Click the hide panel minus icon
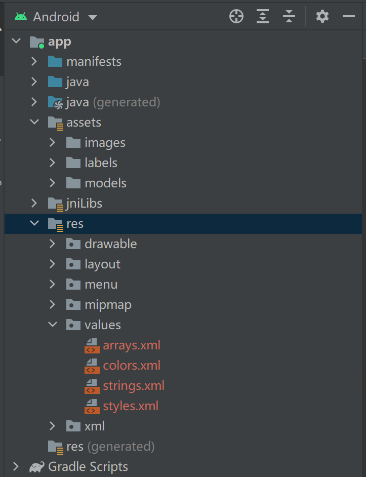The height and width of the screenshot is (477, 366). coord(348,16)
